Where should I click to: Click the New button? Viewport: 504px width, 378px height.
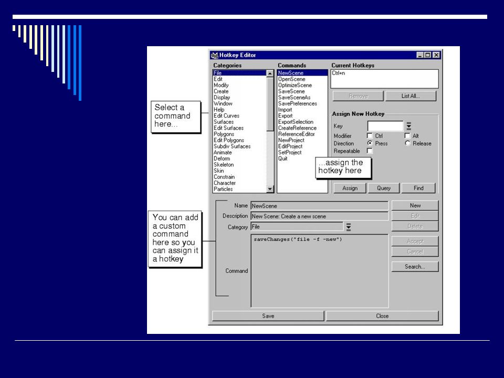(415, 205)
